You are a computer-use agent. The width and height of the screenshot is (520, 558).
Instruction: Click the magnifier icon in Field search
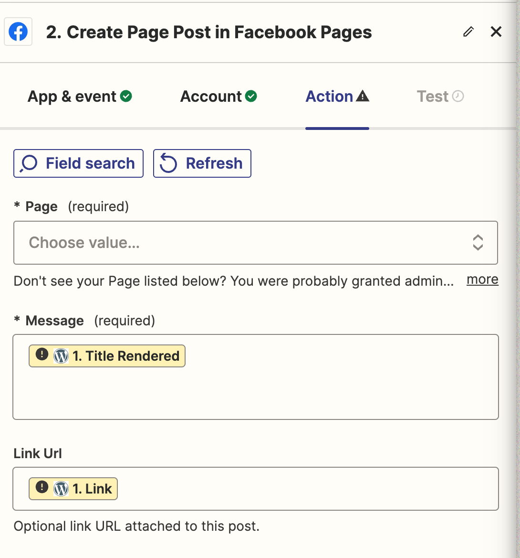29,164
